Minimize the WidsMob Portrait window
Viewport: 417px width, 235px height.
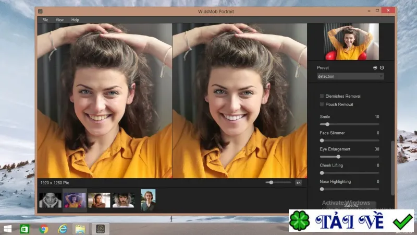click(x=369, y=10)
